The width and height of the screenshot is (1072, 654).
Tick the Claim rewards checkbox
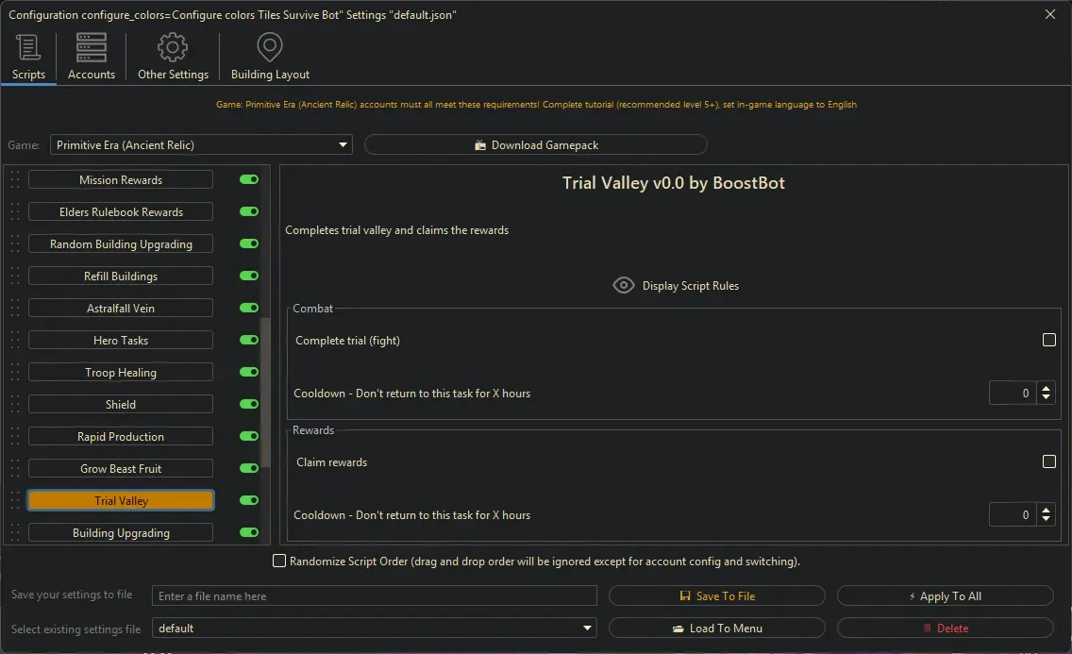click(1048, 461)
